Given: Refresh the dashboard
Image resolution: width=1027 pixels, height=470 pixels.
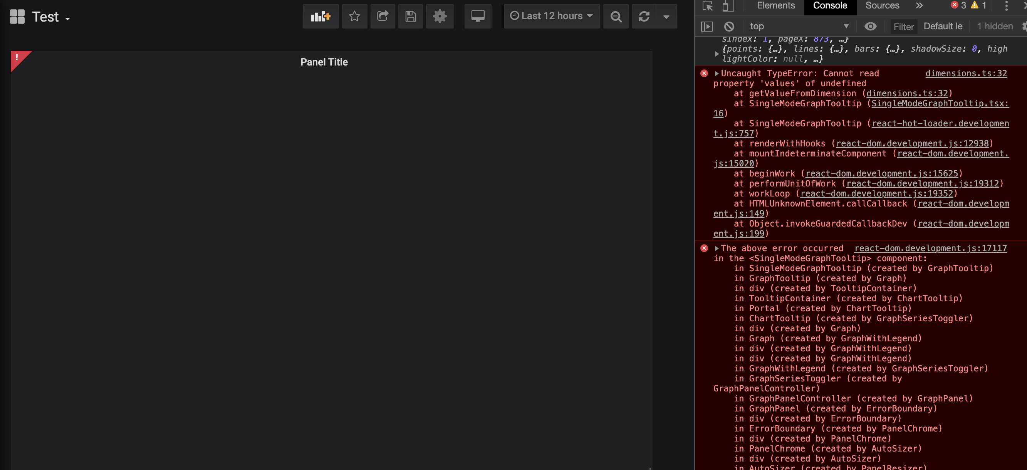Looking at the screenshot, I should pyautogui.click(x=643, y=16).
